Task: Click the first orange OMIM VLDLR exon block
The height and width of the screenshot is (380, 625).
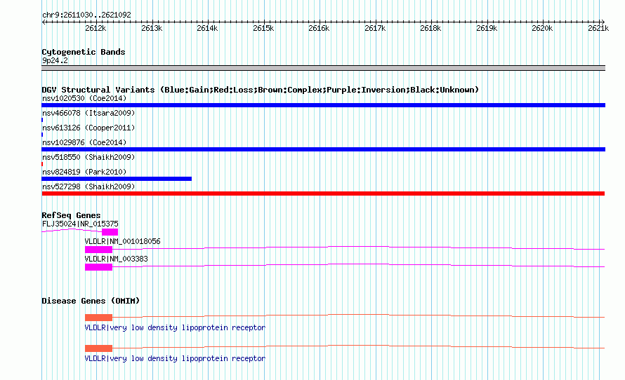Action: [x=98, y=317]
